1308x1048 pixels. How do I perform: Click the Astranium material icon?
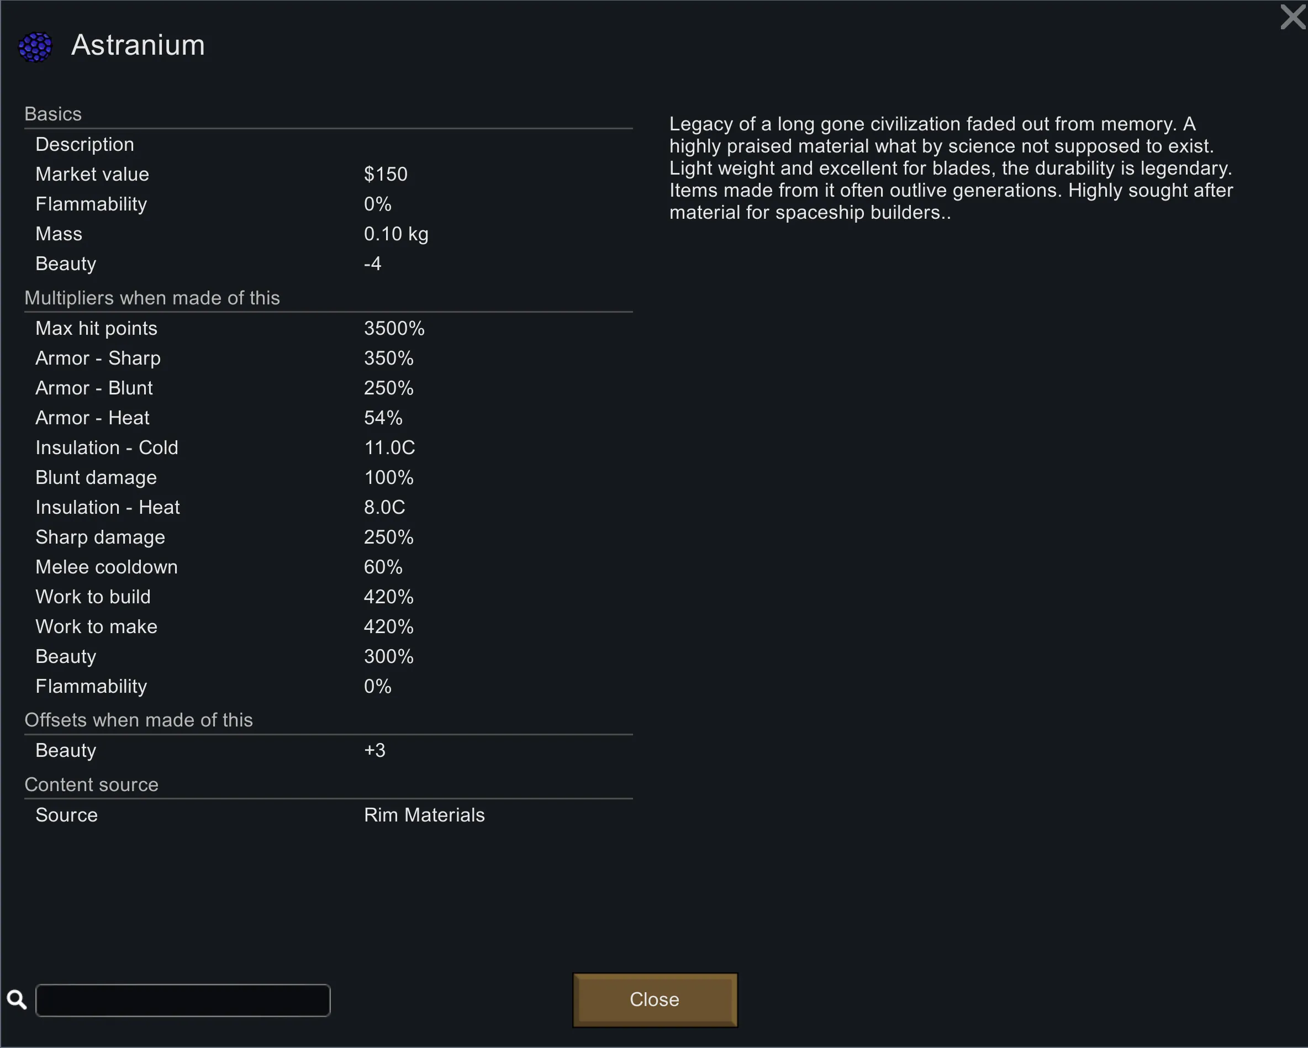coord(35,47)
